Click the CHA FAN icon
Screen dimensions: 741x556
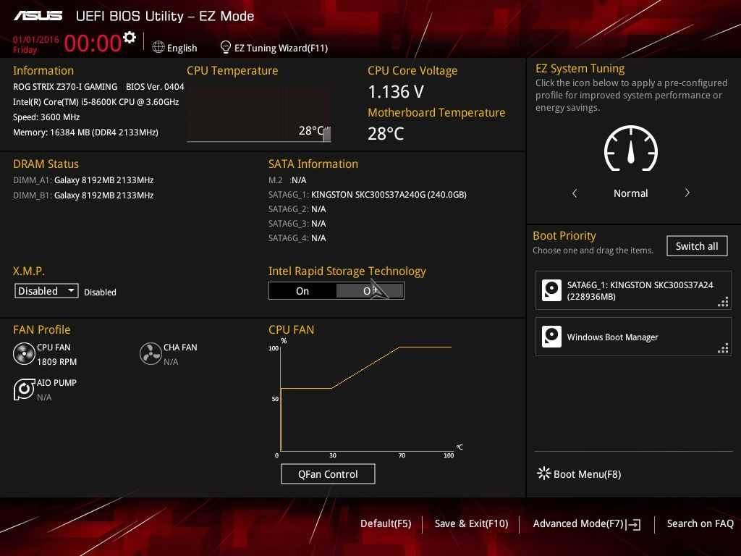151,354
